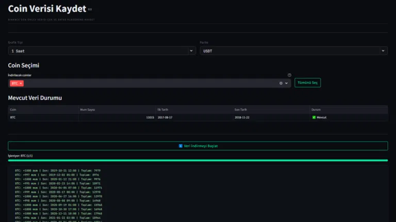Click the Son Tarih column header
This screenshot has width=396, height=222.
pyautogui.click(x=271, y=110)
